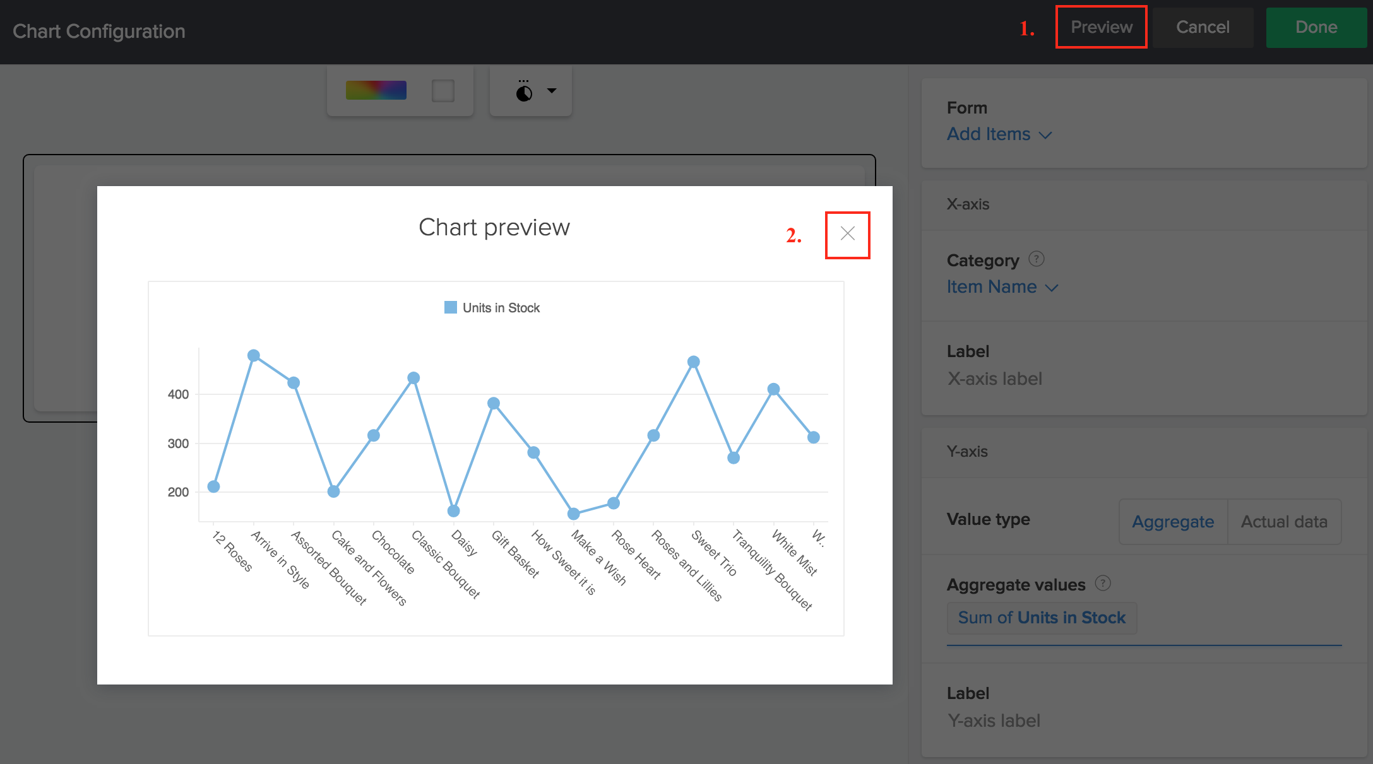This screenshot has width=1373, height=764.
Task: Click the Preview button
Action: pyautogui.click(x=1101, y=27)
